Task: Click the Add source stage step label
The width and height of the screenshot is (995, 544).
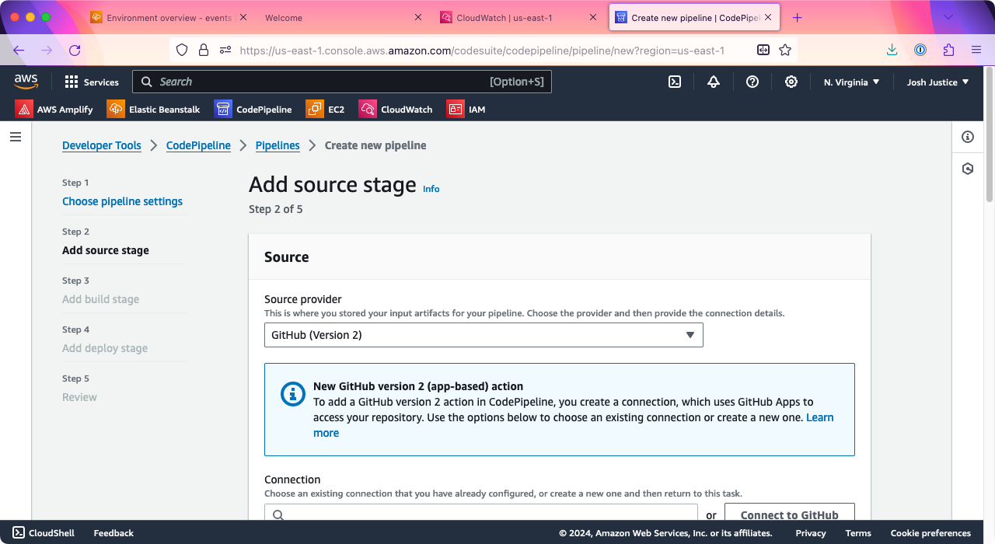Action: point(106,250)
